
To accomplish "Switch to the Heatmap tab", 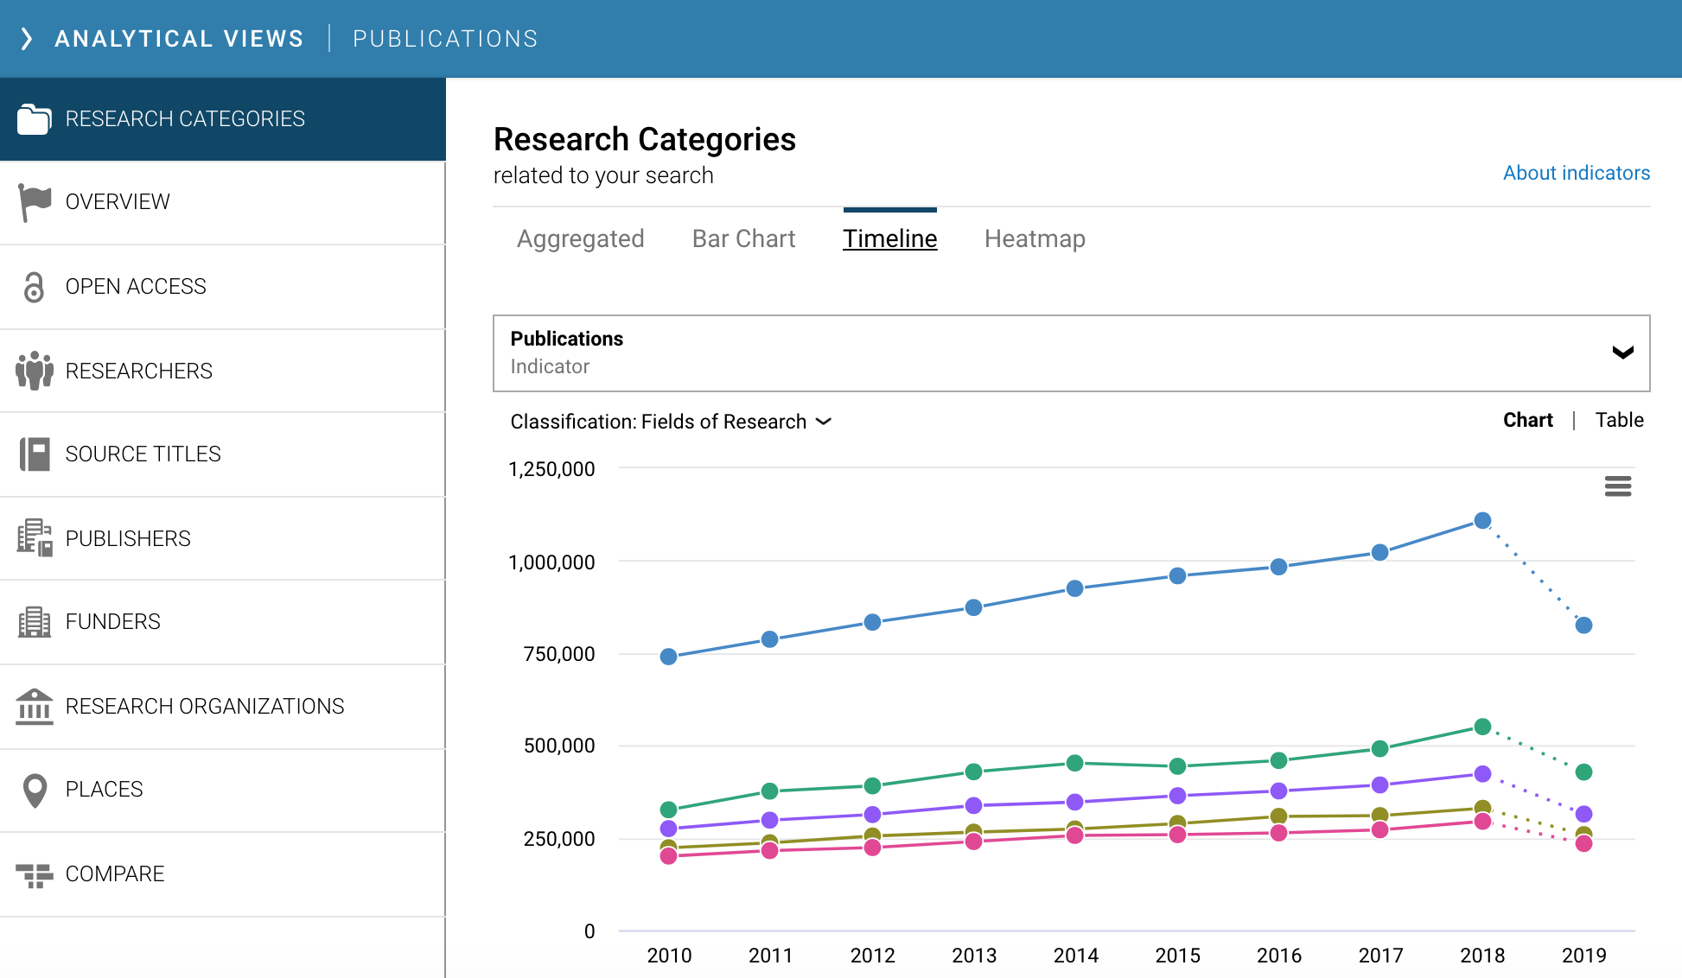I will [x=1035, y=238].
